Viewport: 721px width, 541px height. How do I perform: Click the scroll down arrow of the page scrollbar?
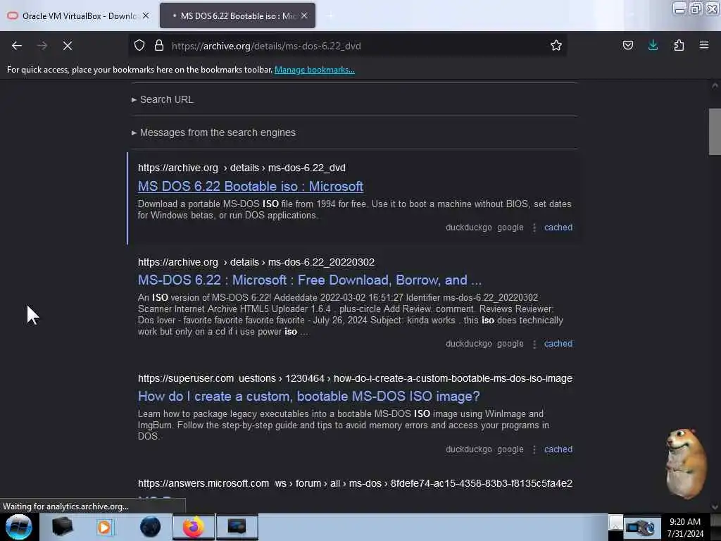(715, 507)
